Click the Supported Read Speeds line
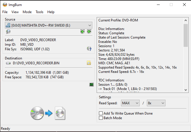Screen dimensions: 191x132 [138, 67]
